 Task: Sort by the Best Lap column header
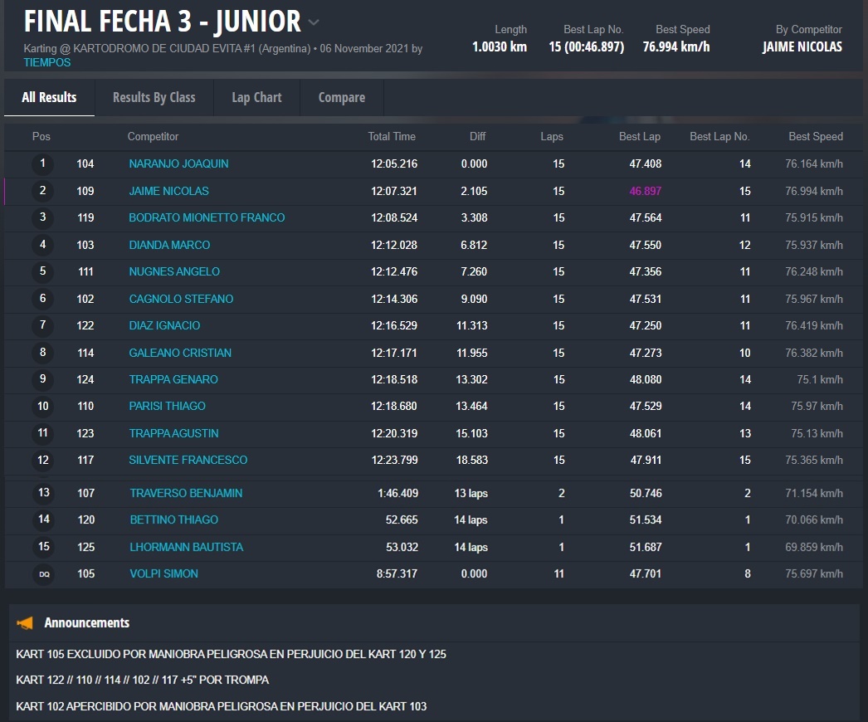point(639,137)
